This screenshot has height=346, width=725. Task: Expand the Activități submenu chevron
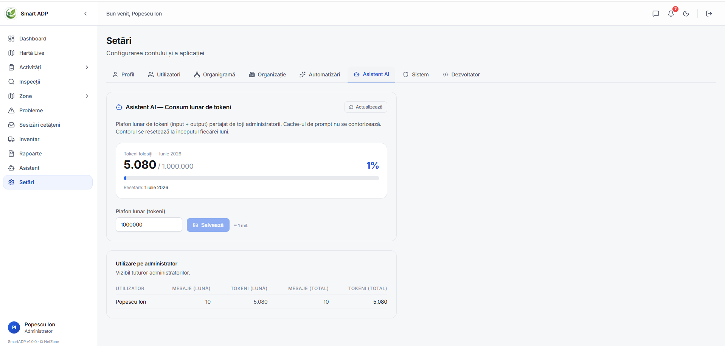click(x=87, y=67)
